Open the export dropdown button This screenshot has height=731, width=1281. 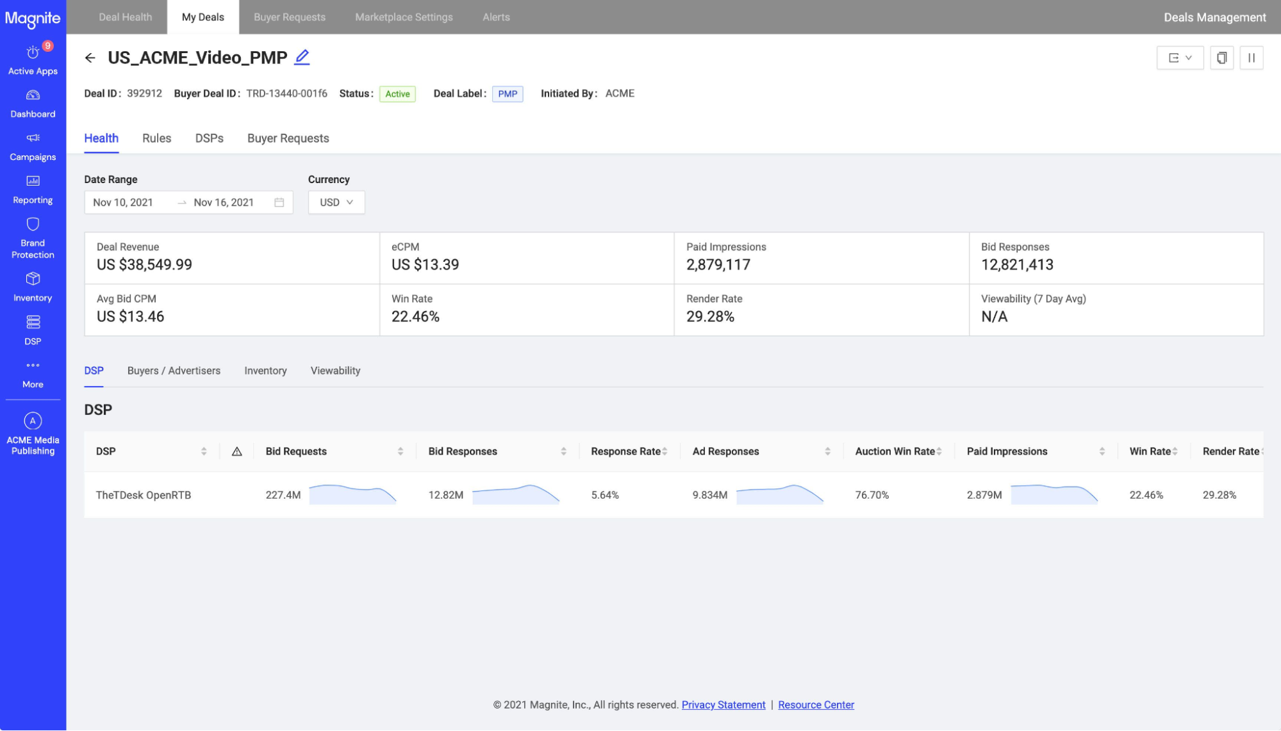click(x=1180, y=58)
